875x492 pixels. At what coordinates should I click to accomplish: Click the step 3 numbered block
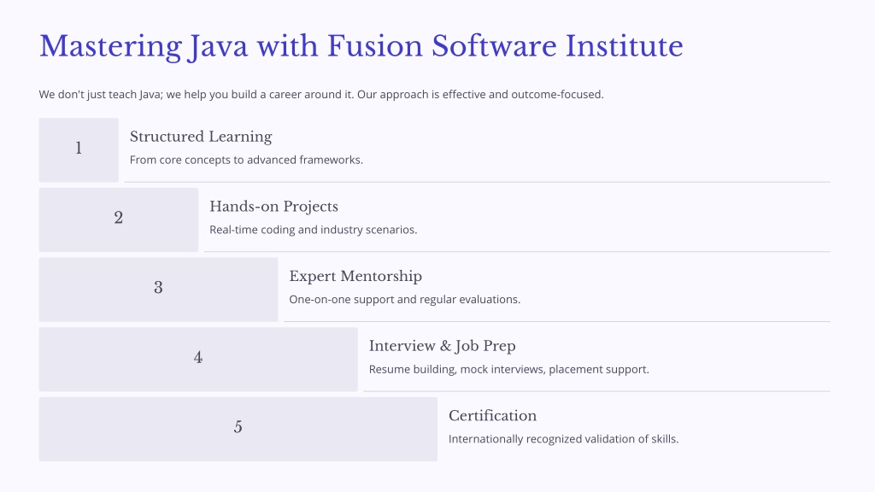point(158,290)
